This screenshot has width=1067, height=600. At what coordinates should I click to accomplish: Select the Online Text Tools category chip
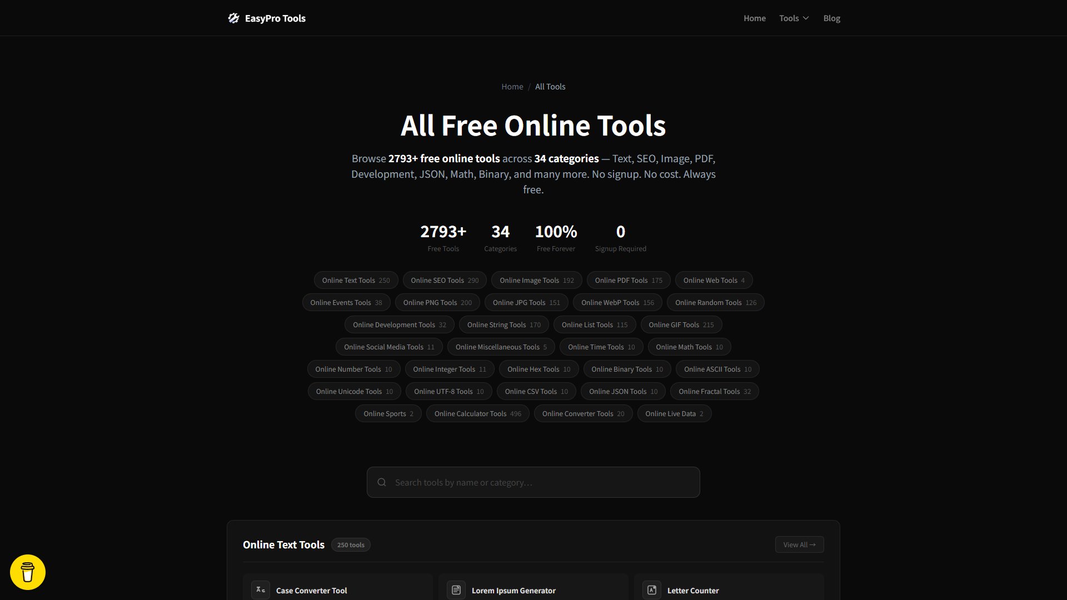356,280
